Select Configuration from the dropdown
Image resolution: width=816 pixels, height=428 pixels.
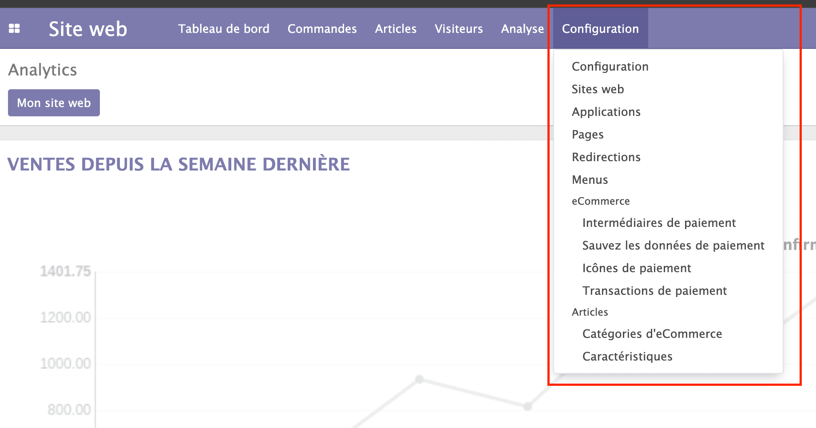pos(610,66)
